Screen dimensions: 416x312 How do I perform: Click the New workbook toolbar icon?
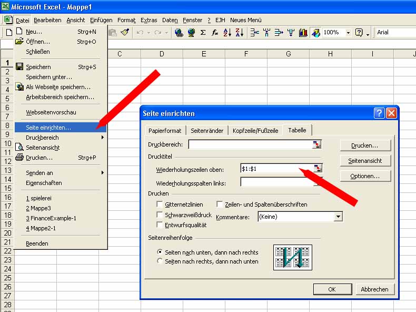coord(9,32)
